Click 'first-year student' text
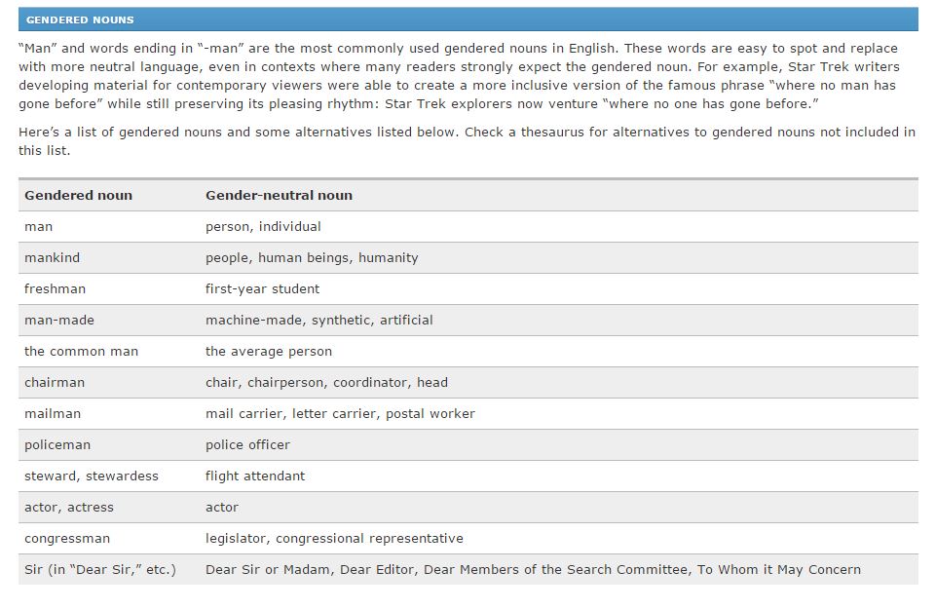936x609 pixels. pos(263,289)
